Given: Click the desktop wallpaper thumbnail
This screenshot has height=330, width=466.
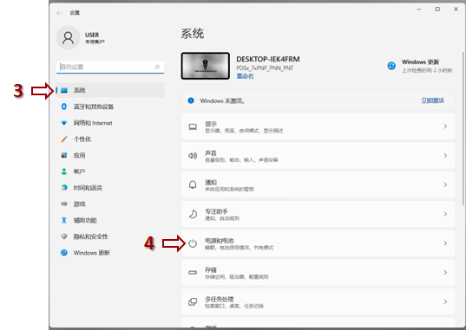Looking at the screenshot, I should pyautogui.click(x=206, y=66).
